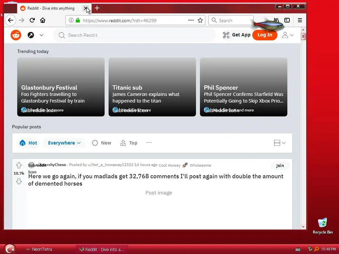Click the vertical scrollbar thumb
Viewport: 339px width, 254px height.
click(x=303, y=36)
